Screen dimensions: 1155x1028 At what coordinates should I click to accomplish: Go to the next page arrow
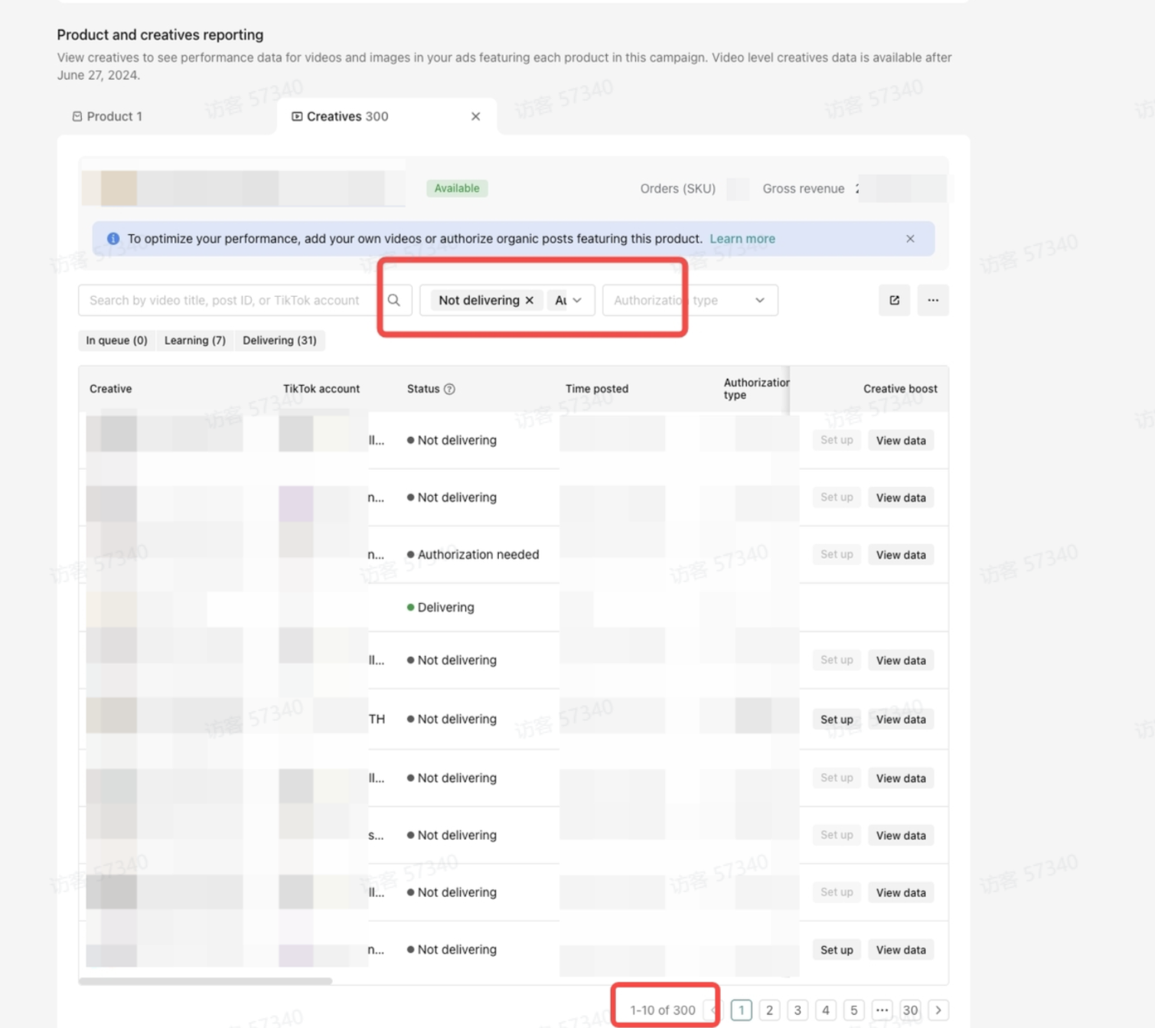[x=938, y=1010]
